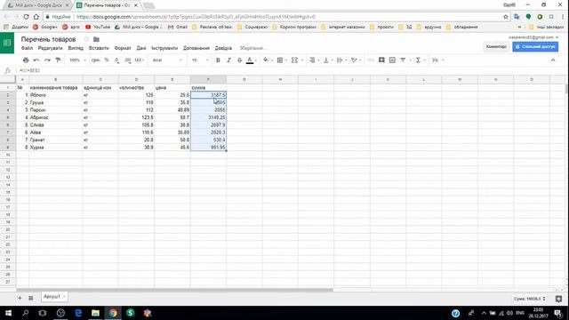Open the Інструменти menu
The image size is (569, 320).
164,48
